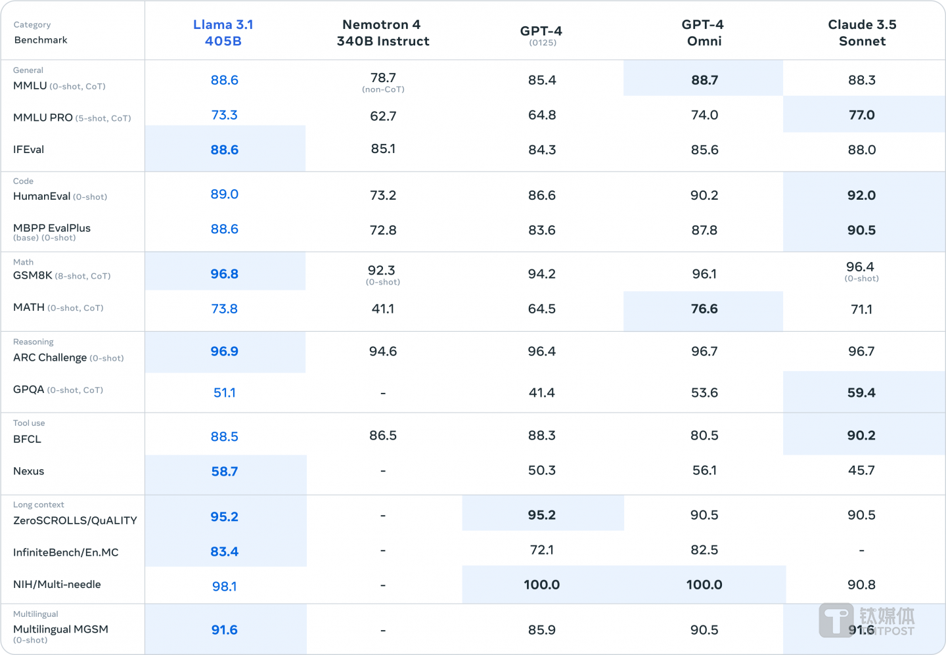Click the NIH/Multi-needle benchmark label
Screen dimensions: 946x655
tap(57, 585)
